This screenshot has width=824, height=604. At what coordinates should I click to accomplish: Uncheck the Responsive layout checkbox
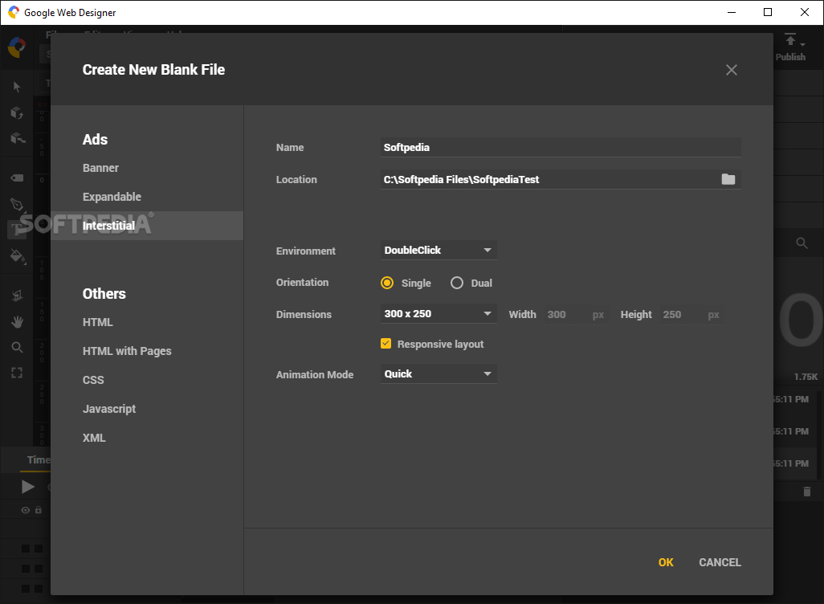click(x=385, y=344)
